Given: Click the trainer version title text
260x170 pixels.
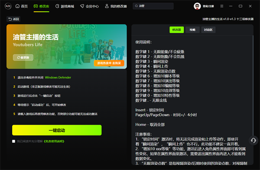Looking at the screenshot, I should tap(228, 19).
